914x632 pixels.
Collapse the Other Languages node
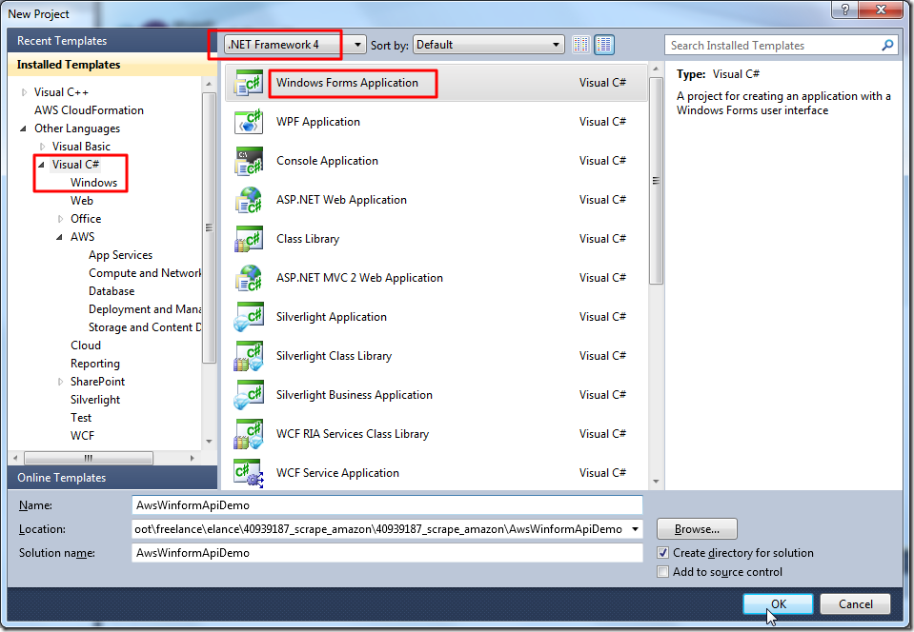click(23, 128)
